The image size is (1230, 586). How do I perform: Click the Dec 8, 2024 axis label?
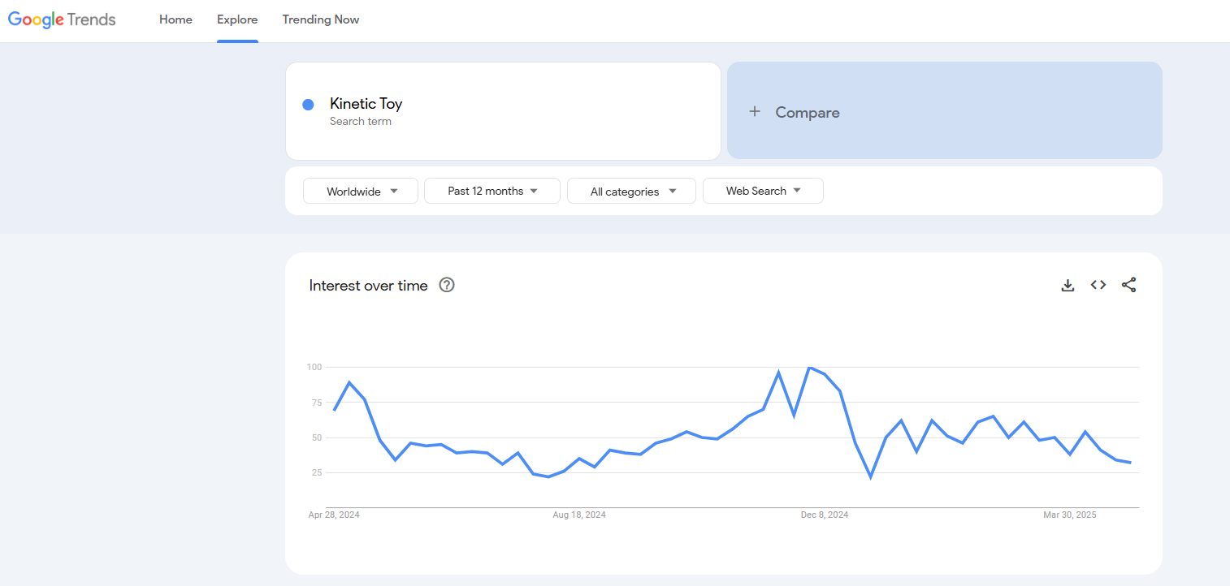click(x=825, y=515)
